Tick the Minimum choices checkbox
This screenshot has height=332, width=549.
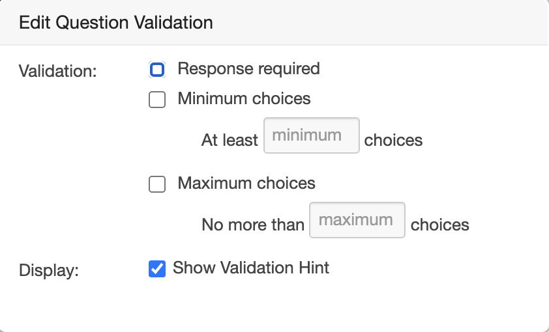(157, 100)
